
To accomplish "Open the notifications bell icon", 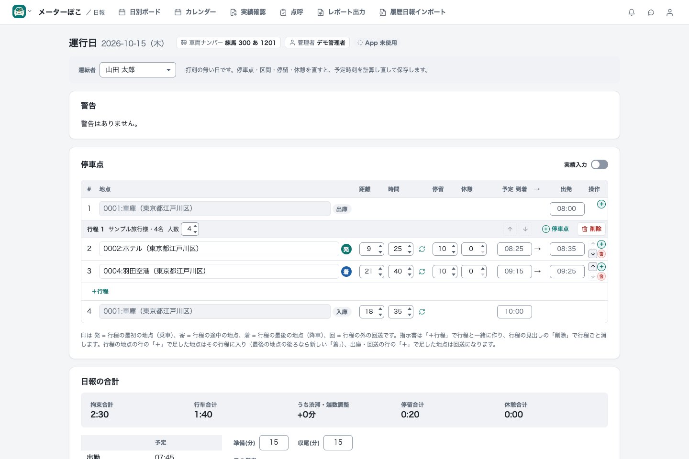I will (x=632, y=12).
